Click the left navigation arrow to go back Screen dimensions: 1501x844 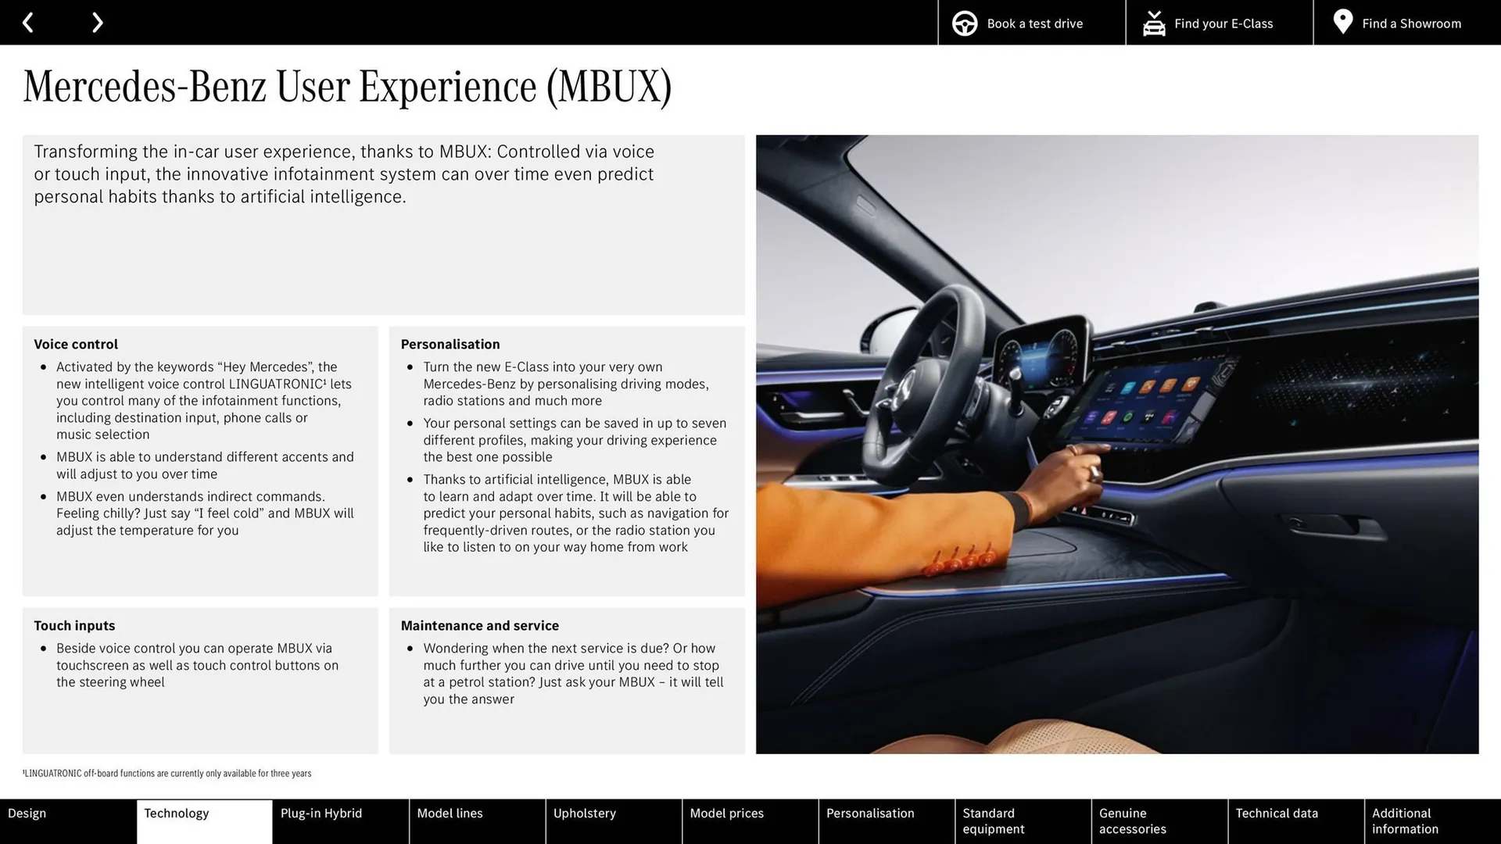coord(28,20)
